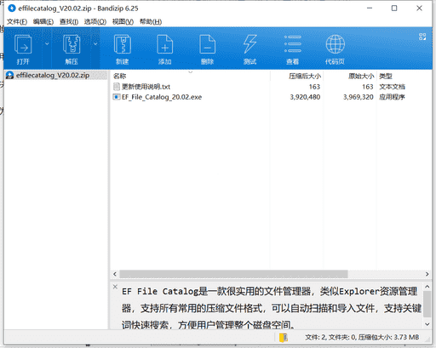The height and width of the screenshot is (348, 436).
Task: Close the Bandizip window
Action: pos(419,9)
